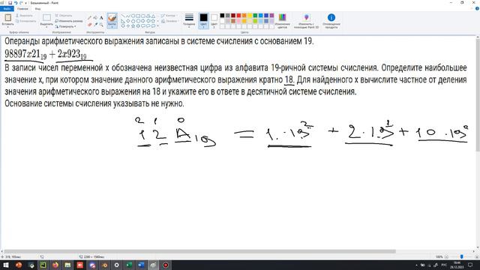Click the zoom in plus button
The height and width of the screenshot is (270, 480).
click(x=477, y=256)
